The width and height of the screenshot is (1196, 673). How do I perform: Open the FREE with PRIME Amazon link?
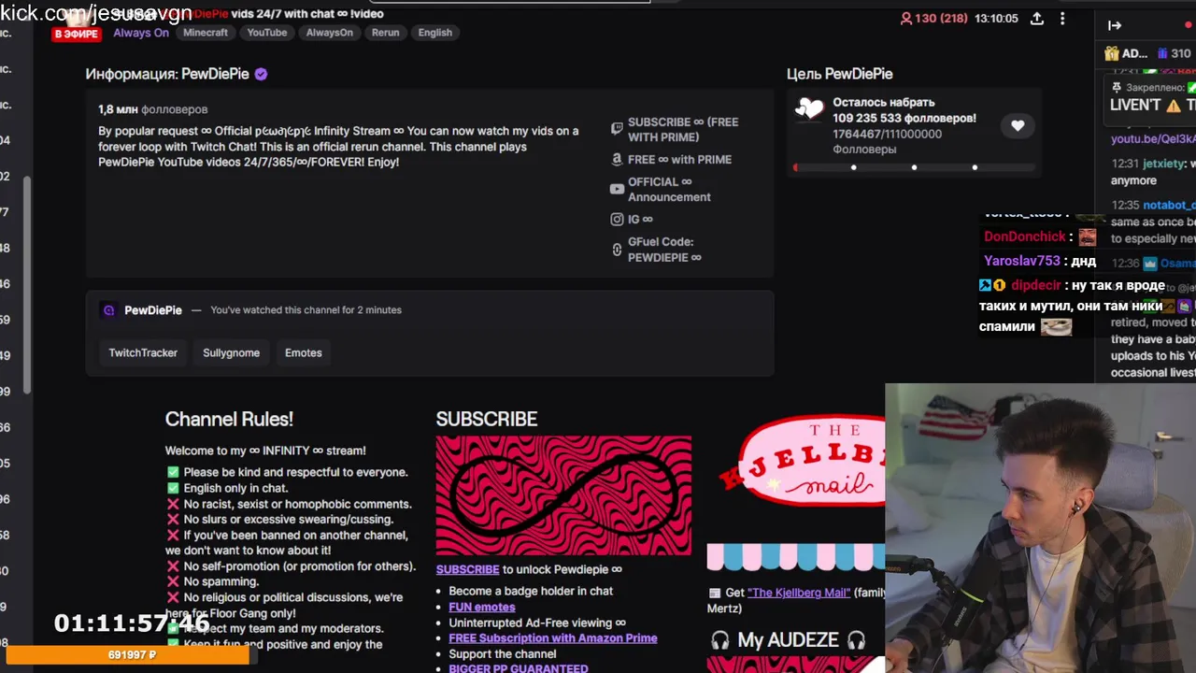click(x=679, y=160)
